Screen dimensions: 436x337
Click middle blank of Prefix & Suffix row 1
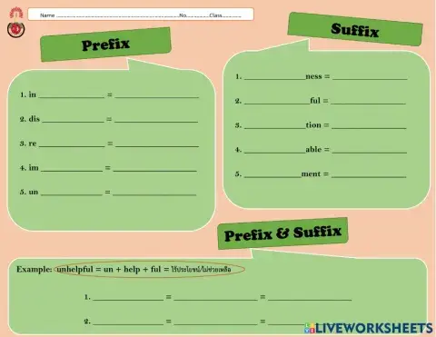[216, 297]
